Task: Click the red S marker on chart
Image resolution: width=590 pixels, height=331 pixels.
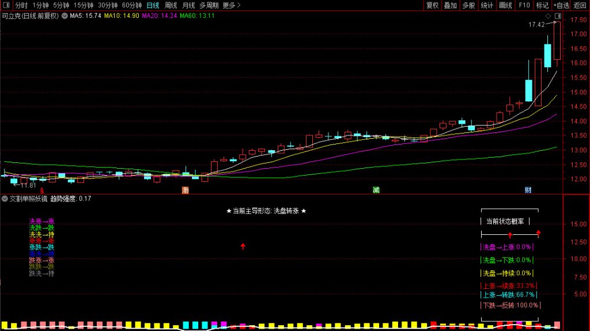Action: [x=41, y=190]
